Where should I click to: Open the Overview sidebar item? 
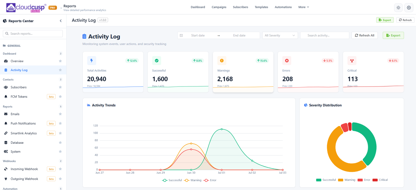[x=33, y=61]
